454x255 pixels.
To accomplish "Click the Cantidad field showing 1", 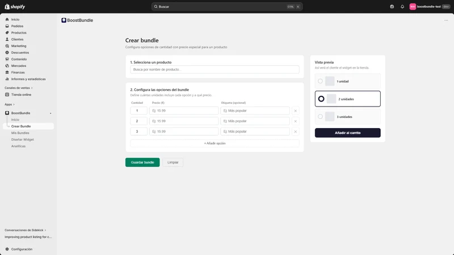I will click(x=138, y=110).
